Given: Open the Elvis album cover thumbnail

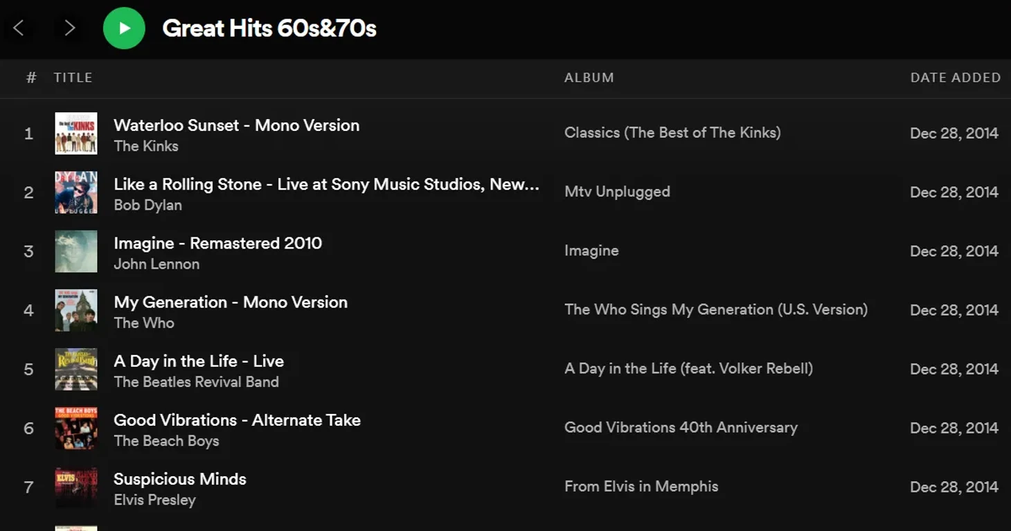Looking at the screenshot, I should pyautogui.click(x=76, y=487).
